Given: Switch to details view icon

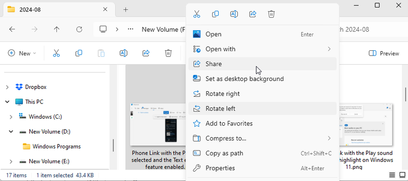Looking at the screenshot, I should [x=392, y=175].
